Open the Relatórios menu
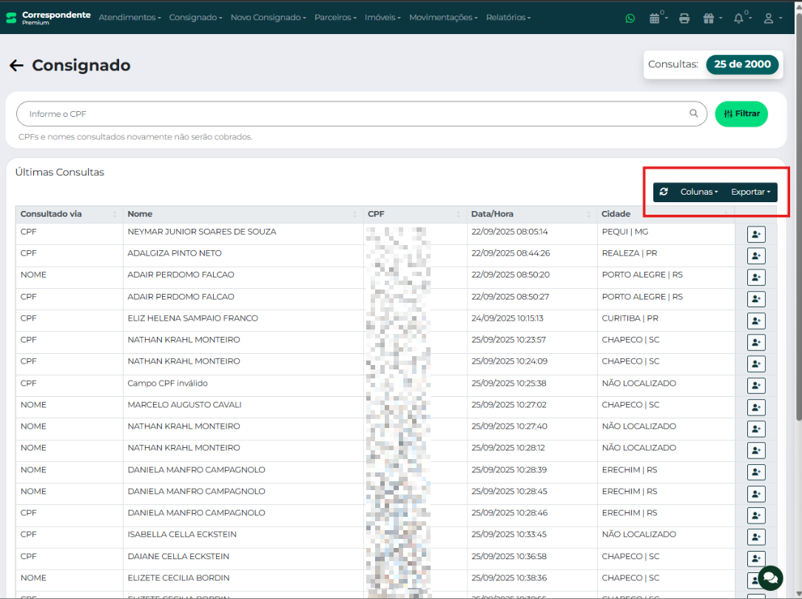 point(508,17)
